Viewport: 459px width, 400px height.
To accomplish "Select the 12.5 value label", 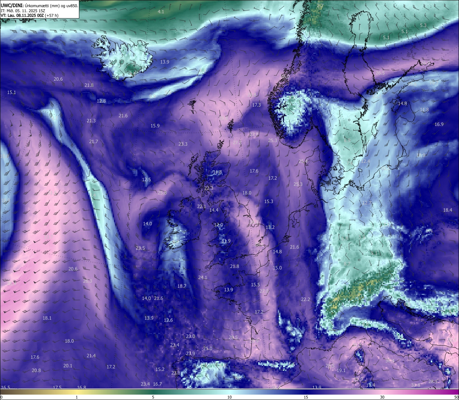I will 146,180.
